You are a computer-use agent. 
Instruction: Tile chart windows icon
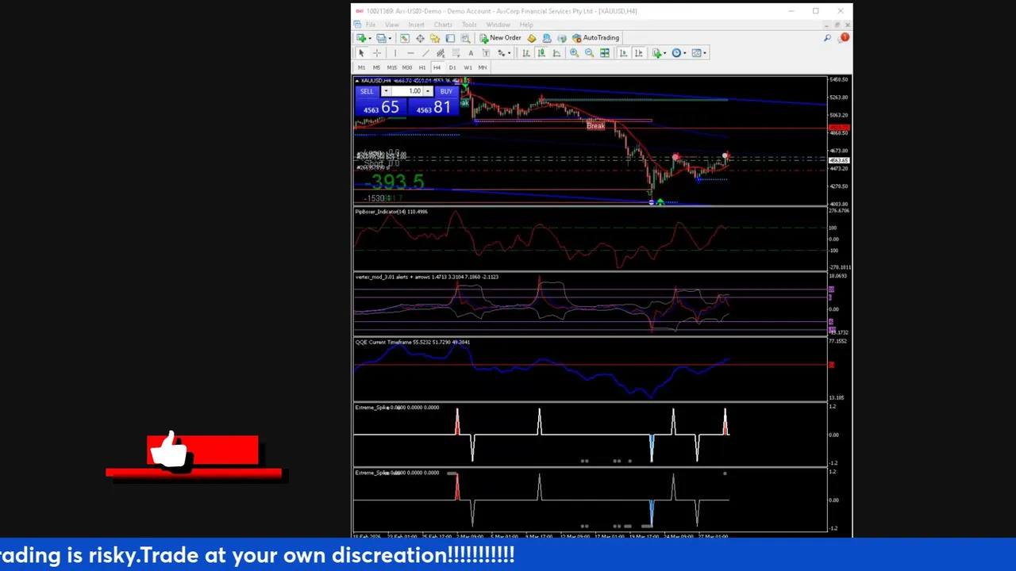click(x=605, y=53)
